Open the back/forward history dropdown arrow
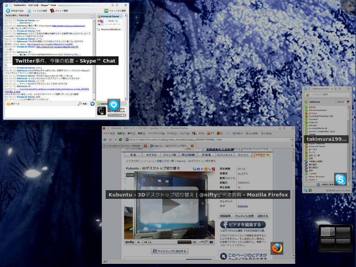This screenshot has width=356, height=267. (x=115, y=140)
